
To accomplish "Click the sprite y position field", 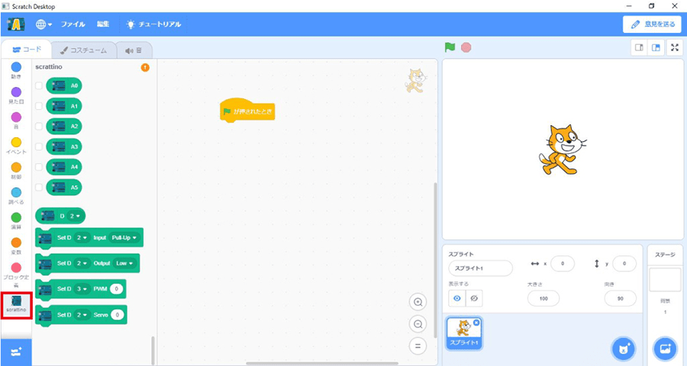I will (x=624, y=264).
